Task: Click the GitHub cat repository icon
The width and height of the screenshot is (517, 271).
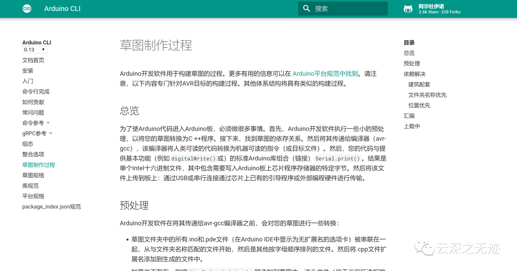Action: point(408,9)
